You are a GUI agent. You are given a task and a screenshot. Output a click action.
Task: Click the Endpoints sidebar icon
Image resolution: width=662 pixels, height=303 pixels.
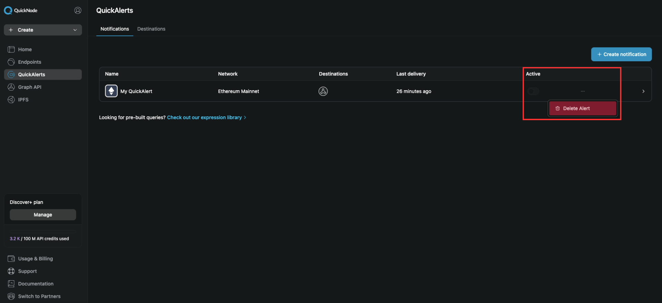pyautogui.click(x=11, y=62)
